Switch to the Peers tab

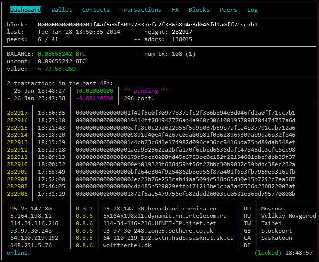pyautogui.click(x=228, y=10)
